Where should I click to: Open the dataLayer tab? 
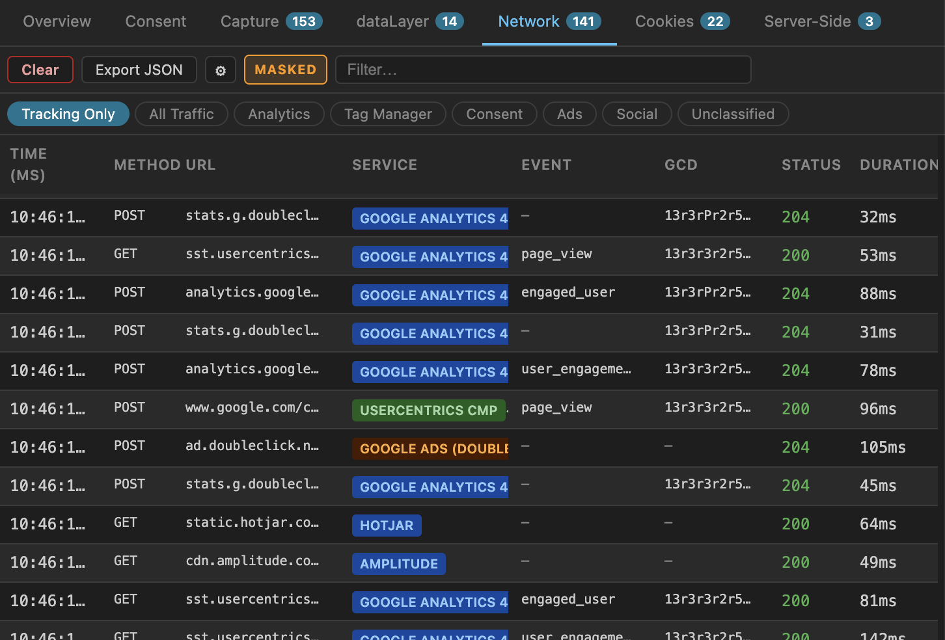coord(410,21)
